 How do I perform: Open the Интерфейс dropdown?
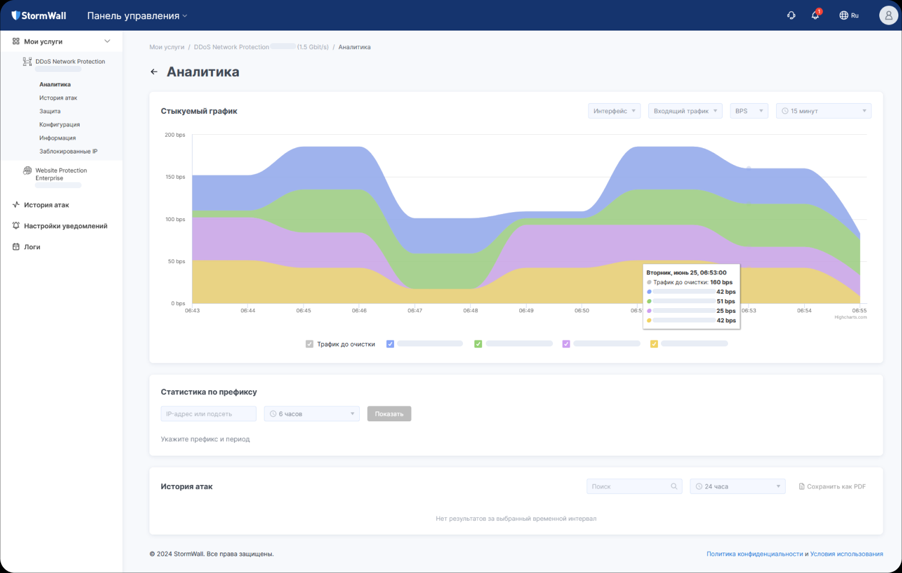pos(614,111)
